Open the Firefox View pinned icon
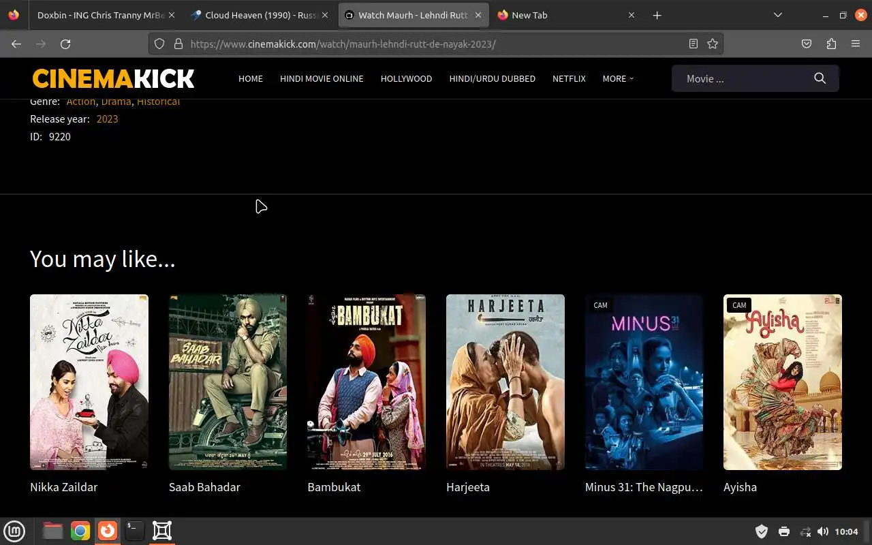This screenshot has height=545, width=872. (14, 15)
